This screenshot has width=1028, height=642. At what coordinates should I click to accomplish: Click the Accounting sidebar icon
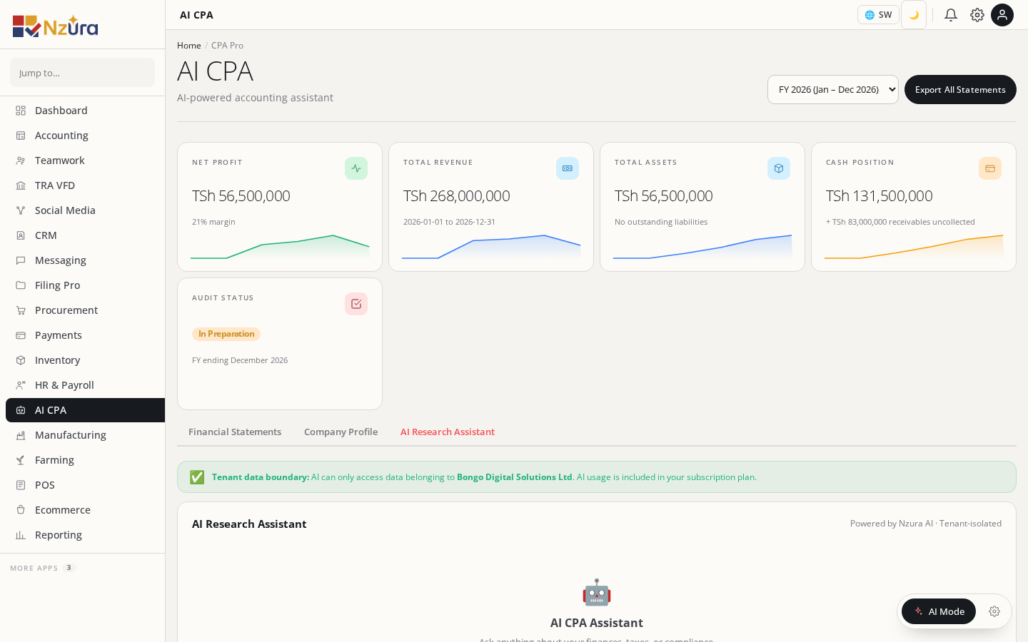[x=21, y=136]
